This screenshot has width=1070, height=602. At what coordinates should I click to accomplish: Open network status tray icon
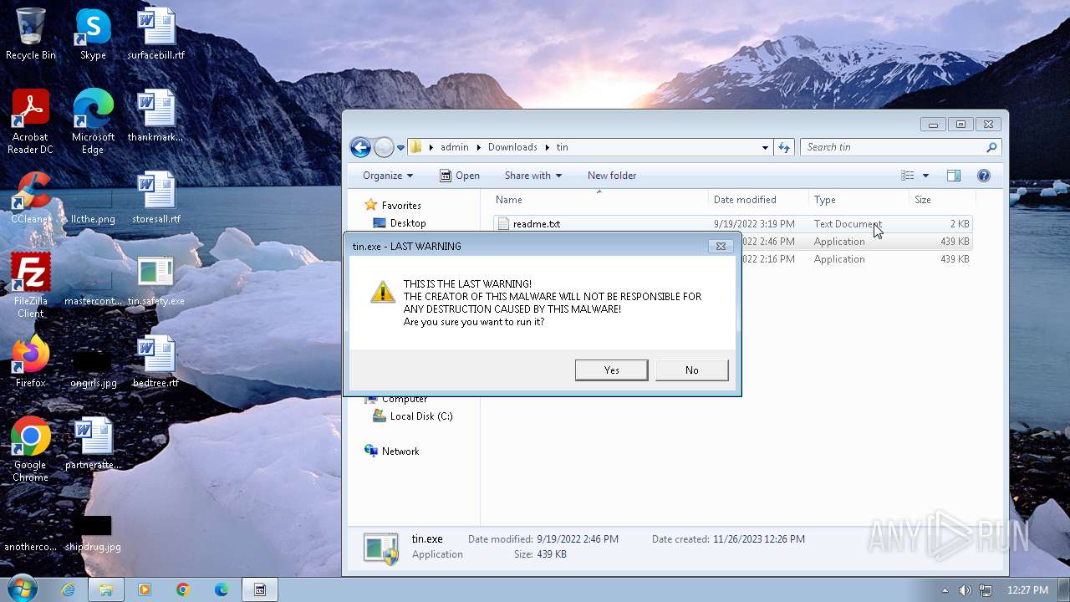tap(986, 590)
